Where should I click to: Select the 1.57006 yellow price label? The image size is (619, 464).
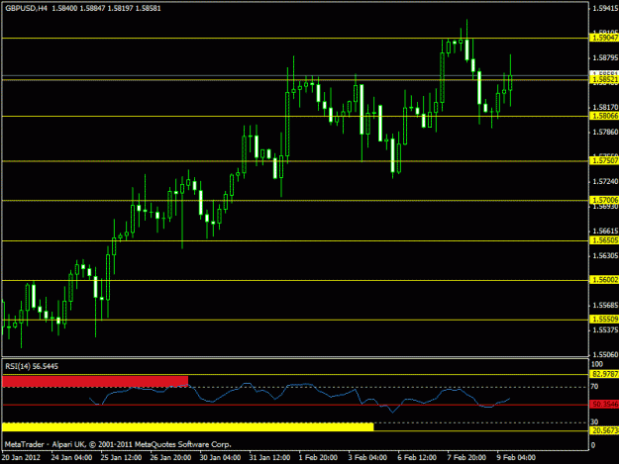(604, 200)
